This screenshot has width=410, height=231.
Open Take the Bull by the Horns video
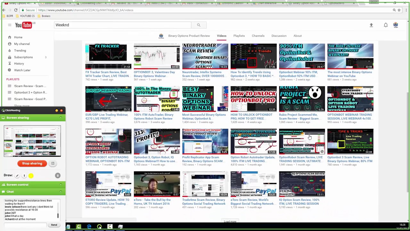point(157,184)
